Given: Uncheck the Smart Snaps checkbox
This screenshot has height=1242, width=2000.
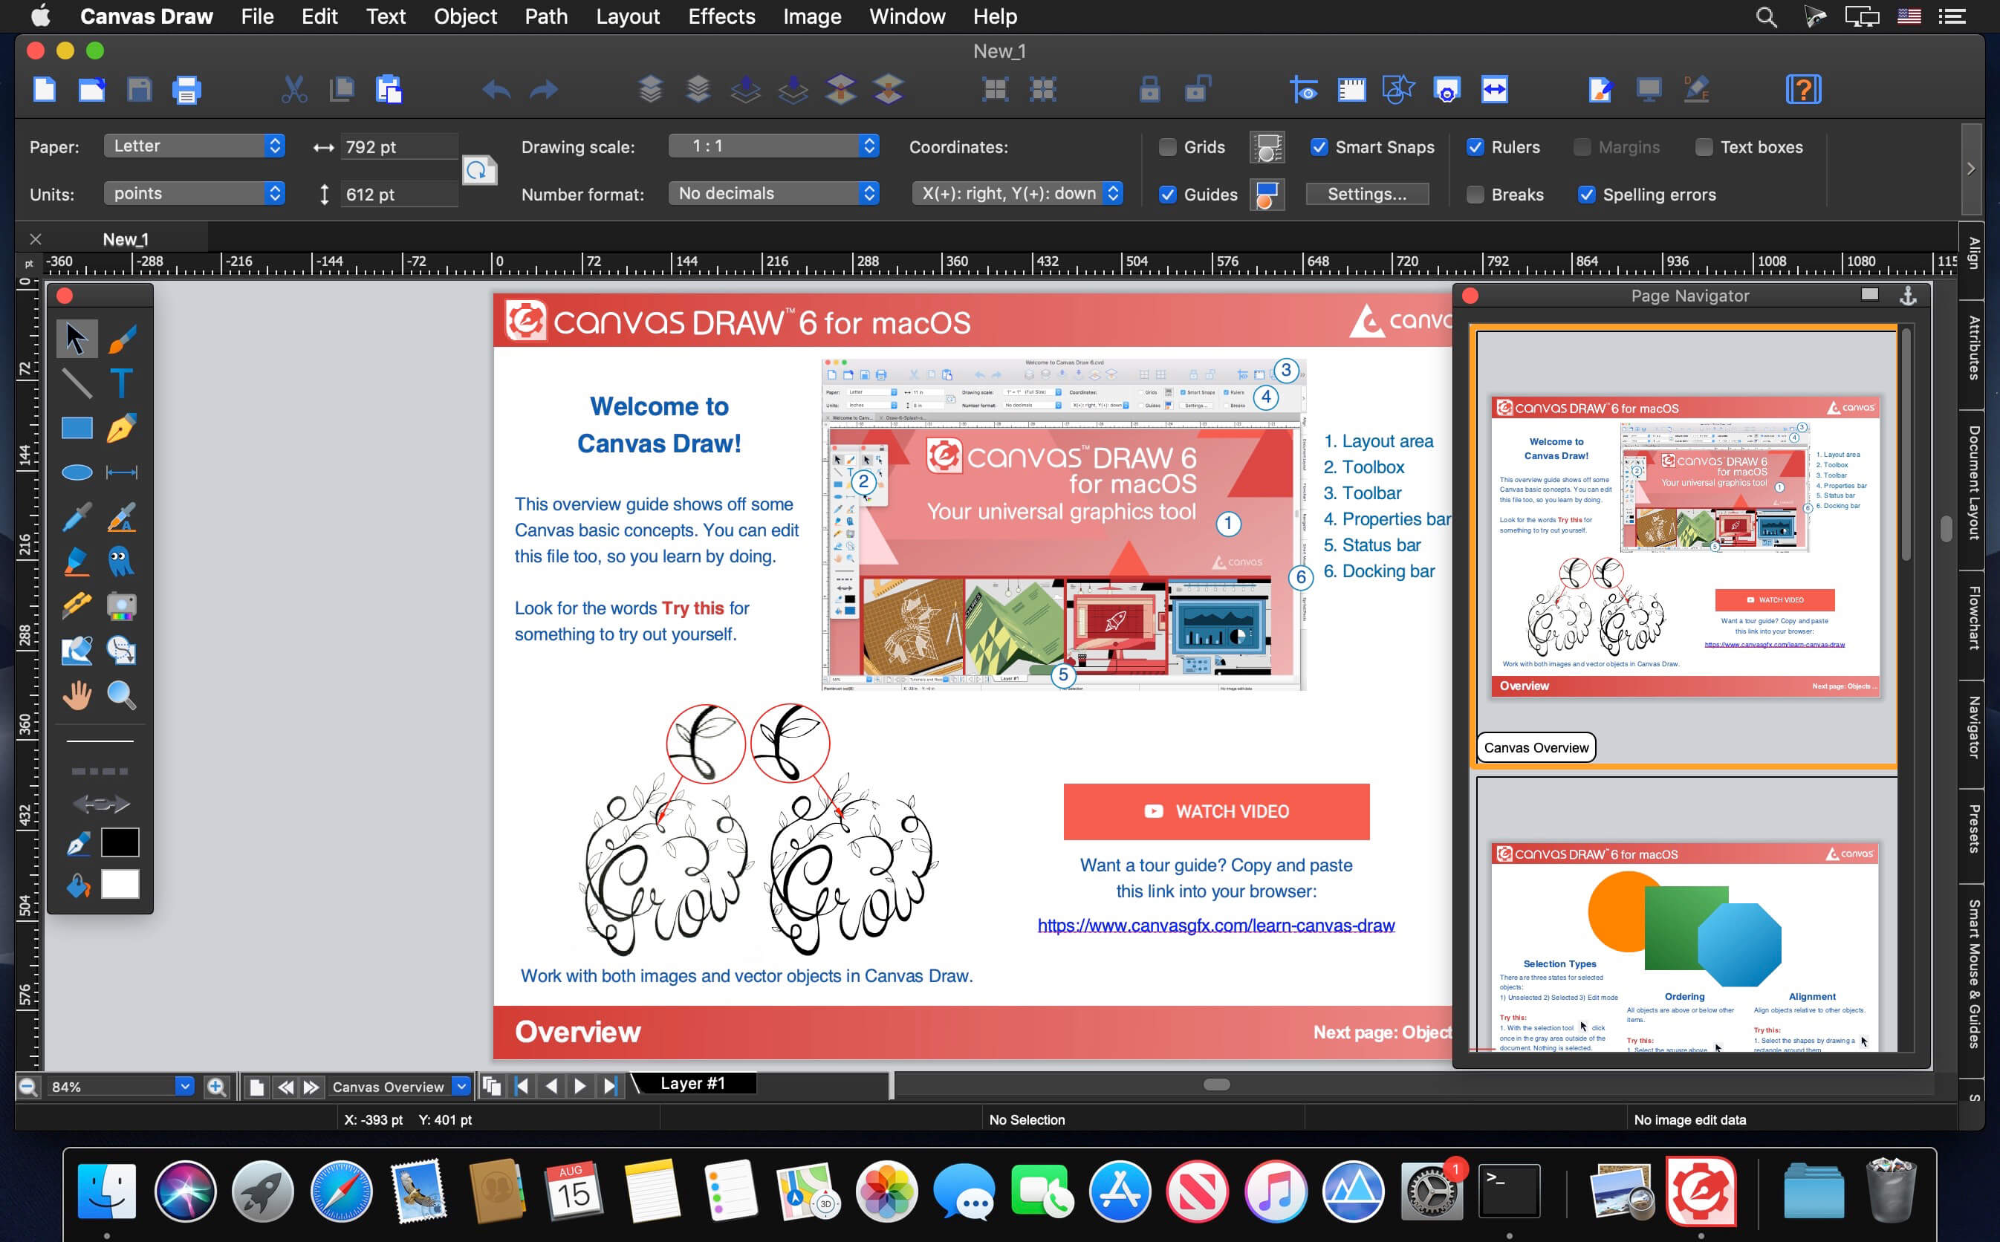Looking at the screenshot, I should click(1319, 147).
